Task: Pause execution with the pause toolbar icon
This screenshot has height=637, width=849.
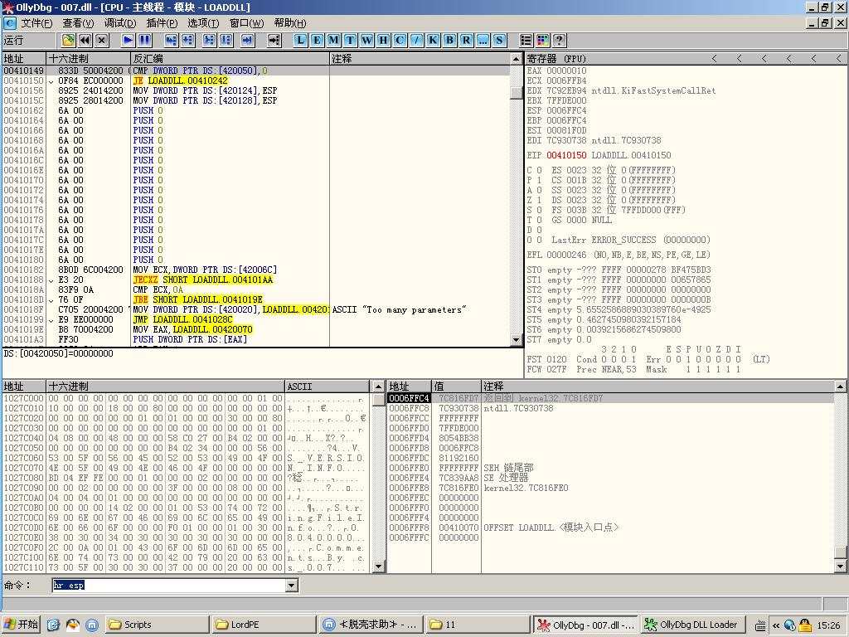Action: [x=144, y=41]
